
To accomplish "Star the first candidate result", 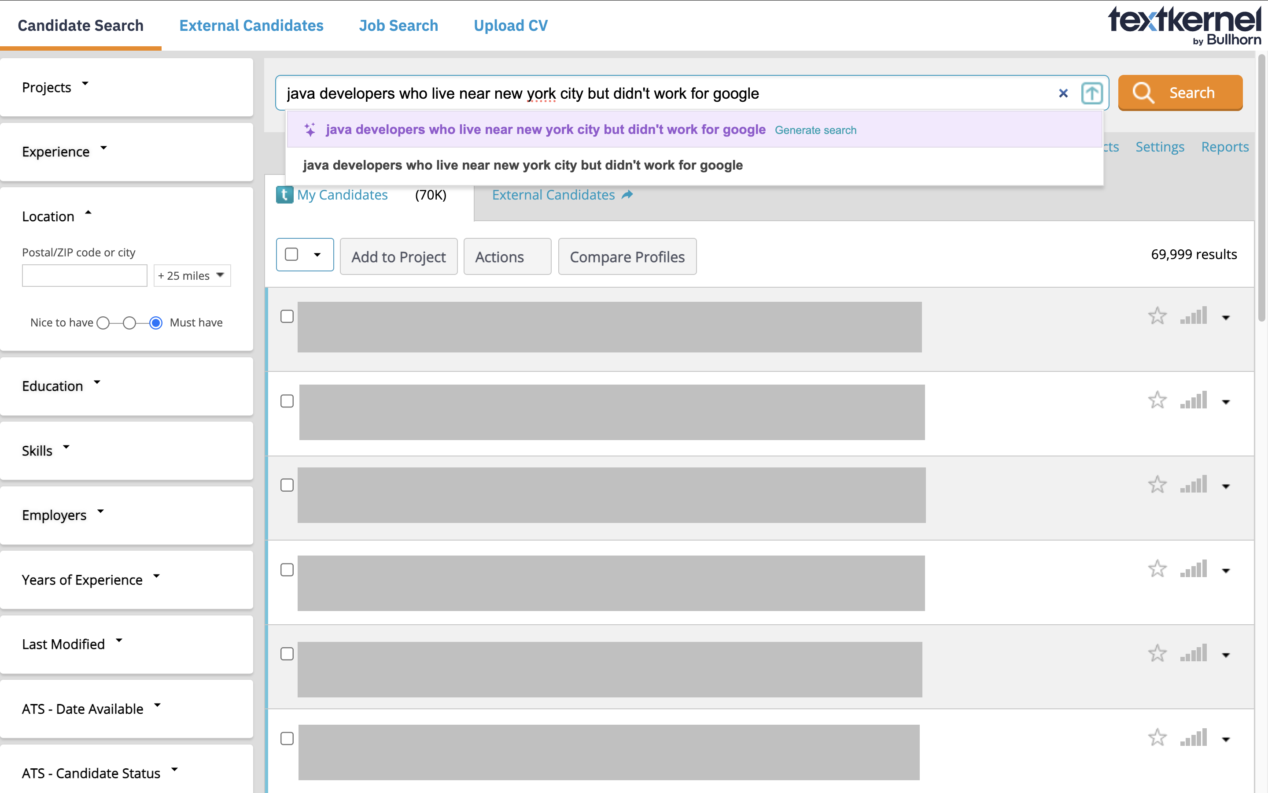I will coord(1157,315).
